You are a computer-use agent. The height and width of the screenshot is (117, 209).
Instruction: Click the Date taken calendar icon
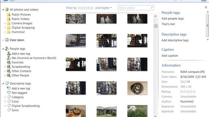7,40
